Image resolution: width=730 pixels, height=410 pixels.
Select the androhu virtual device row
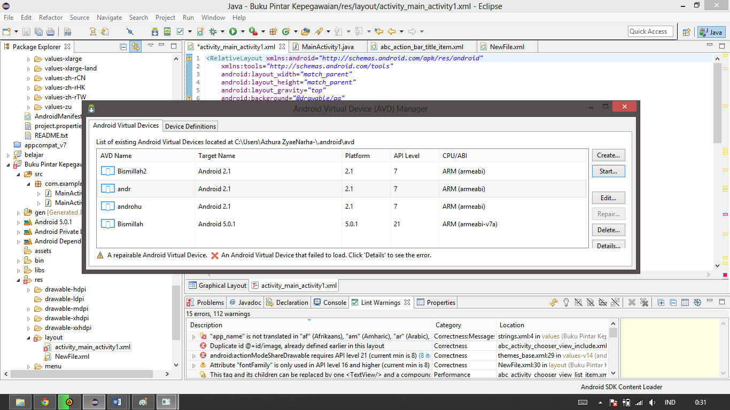pyautogui.click(x=342, y=207)
